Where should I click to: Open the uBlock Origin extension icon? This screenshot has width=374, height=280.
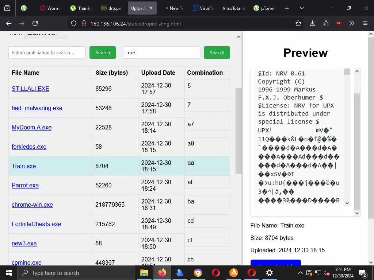pos(339,23)
